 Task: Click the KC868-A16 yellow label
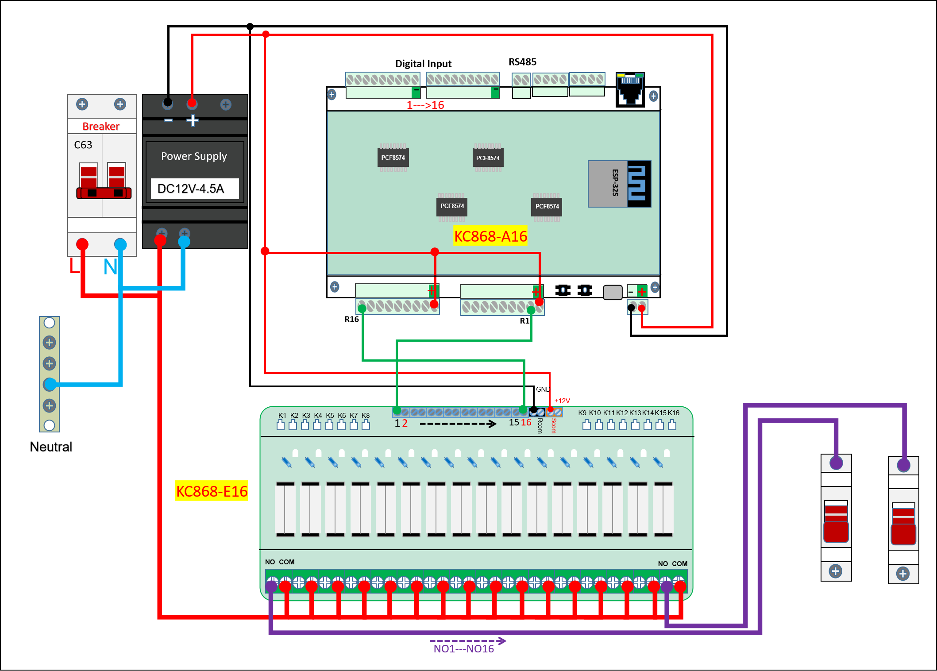490,236
